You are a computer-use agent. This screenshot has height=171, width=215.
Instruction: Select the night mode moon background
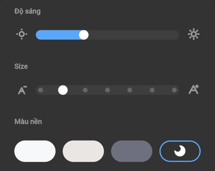point(180,151)
